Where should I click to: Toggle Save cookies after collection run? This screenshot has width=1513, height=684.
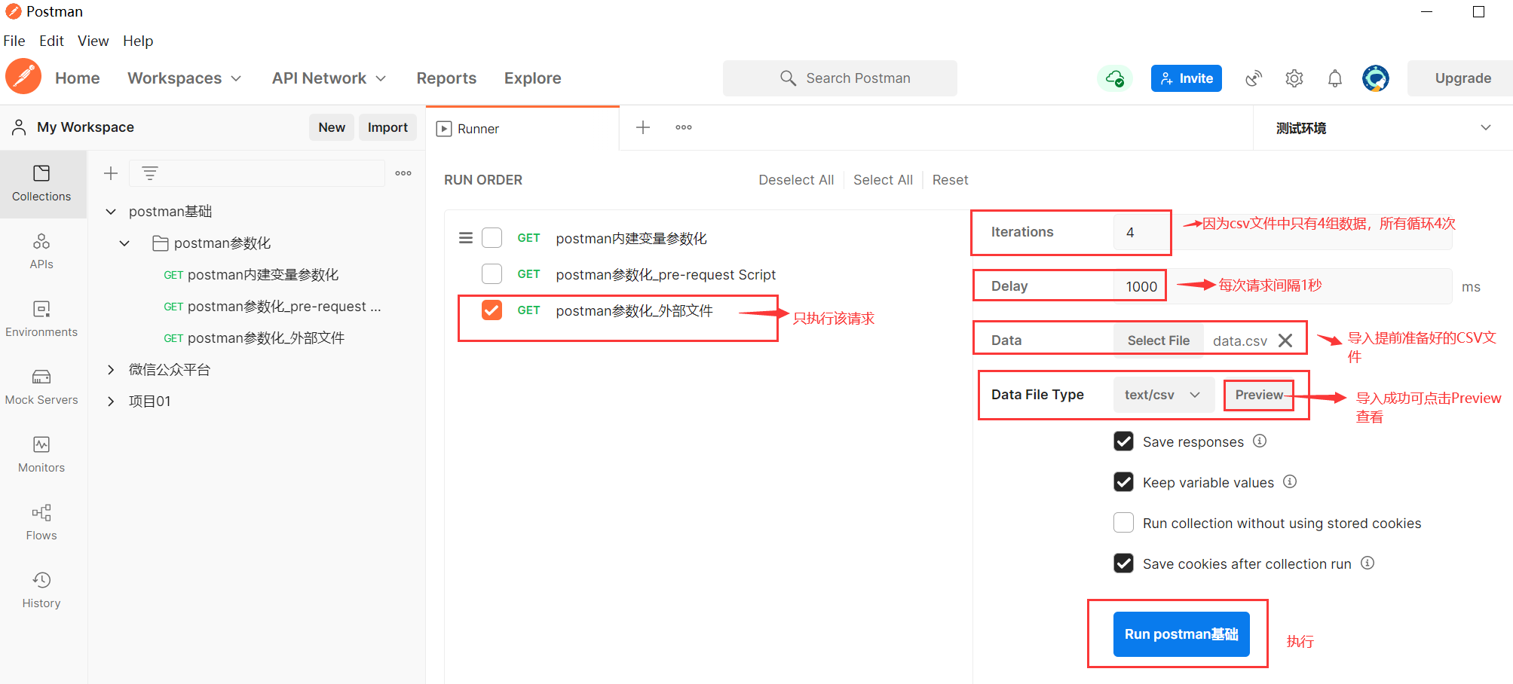1124,563
